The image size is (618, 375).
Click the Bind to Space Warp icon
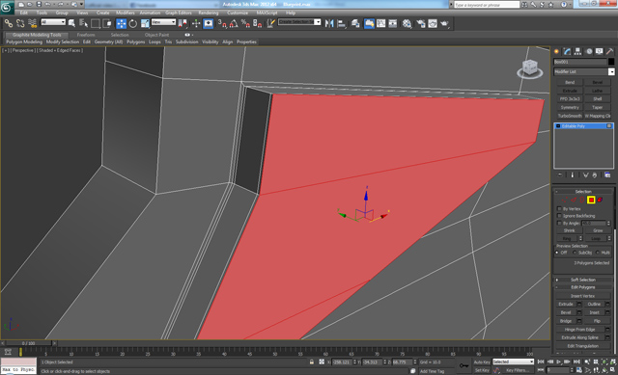coord(32,23)
